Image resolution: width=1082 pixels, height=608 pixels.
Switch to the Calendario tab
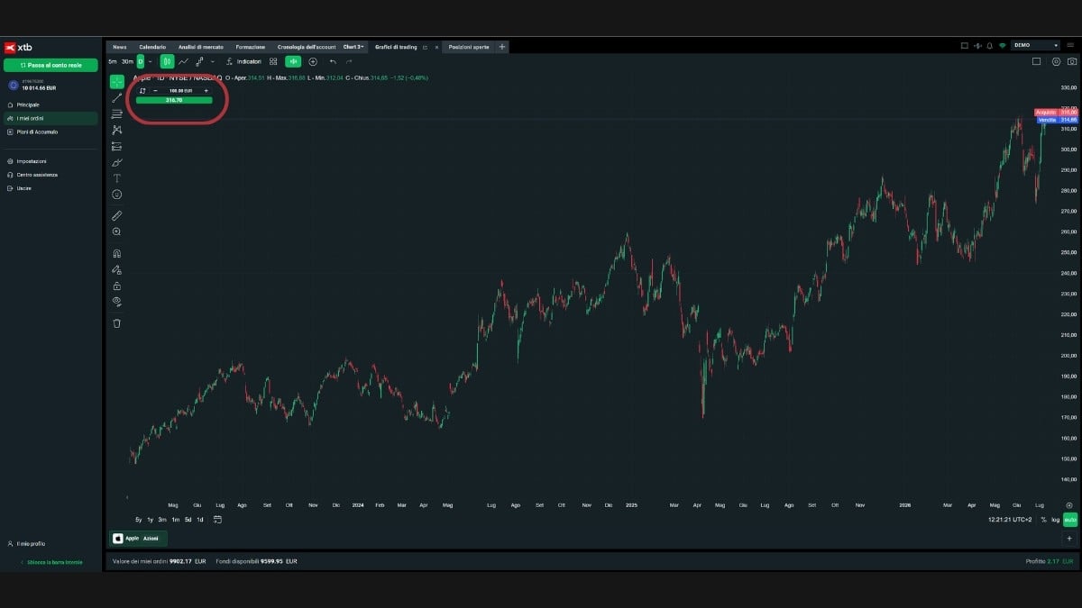pyautogui.click(x=152, y=47)
